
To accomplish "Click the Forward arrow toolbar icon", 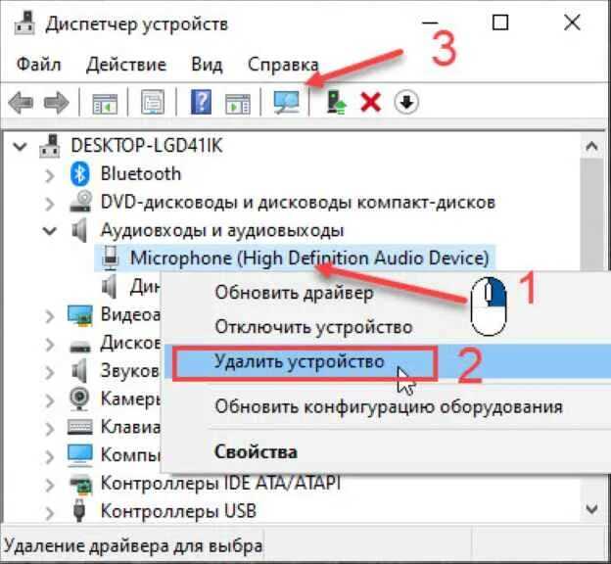I will [x=57, y=103].
